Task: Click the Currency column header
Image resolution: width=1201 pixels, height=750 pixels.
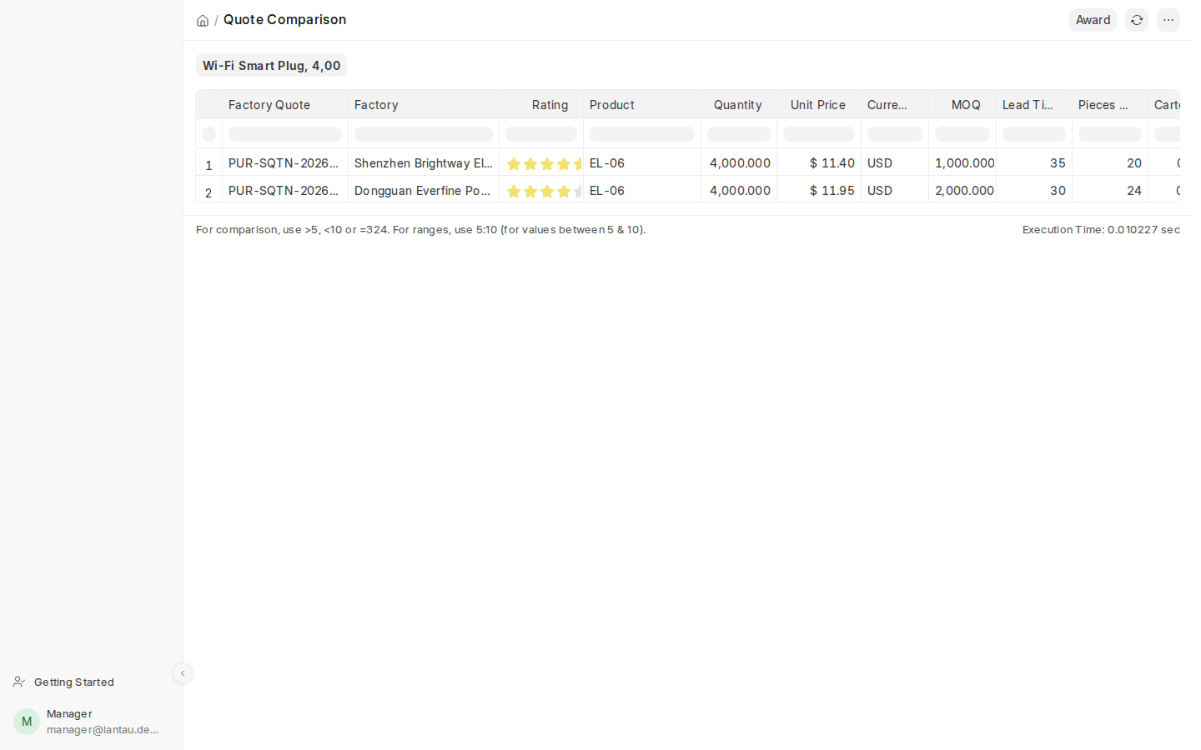Action: click(x=895, y=105)
